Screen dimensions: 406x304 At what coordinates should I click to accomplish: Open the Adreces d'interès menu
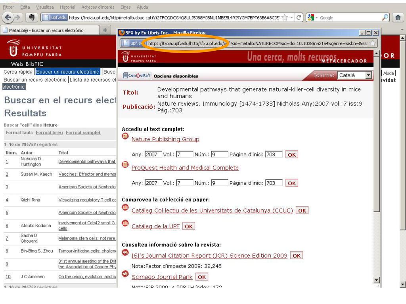point(98,7)
